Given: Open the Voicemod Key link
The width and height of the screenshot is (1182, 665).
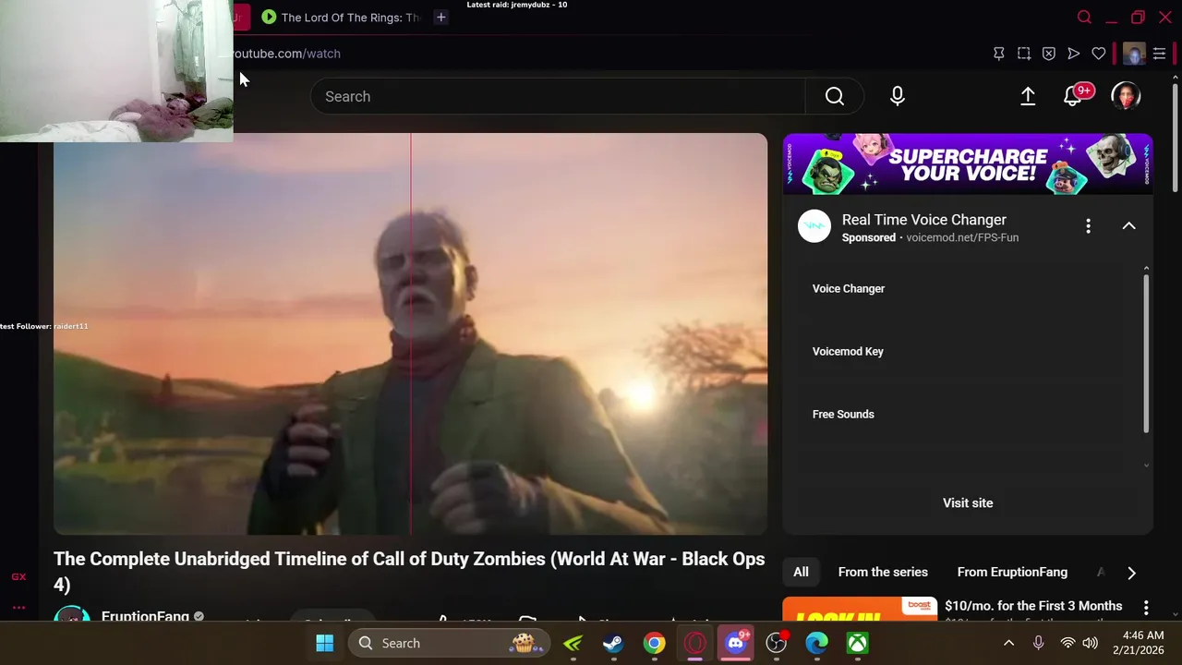Looking at the screenshot, I should pyautogui.click(x=848, y=352).
